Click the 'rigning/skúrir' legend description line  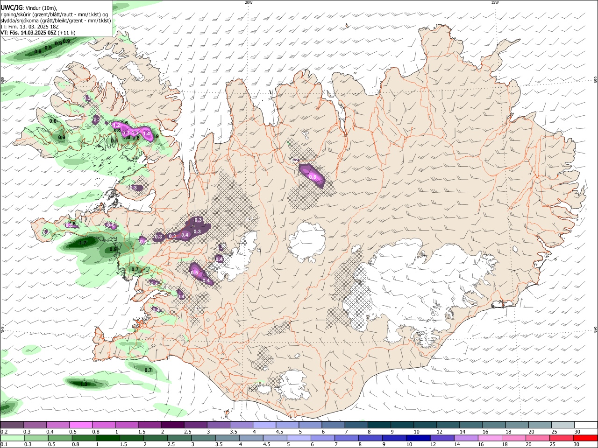point(54,14)
